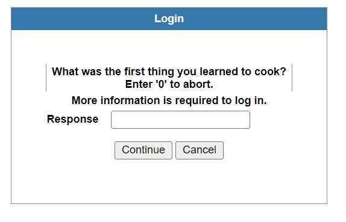Abort the login using Cancel
Image resolution: width=346 pixels, height=222 pixels.
pyautogui.click(x=200, y=150)
